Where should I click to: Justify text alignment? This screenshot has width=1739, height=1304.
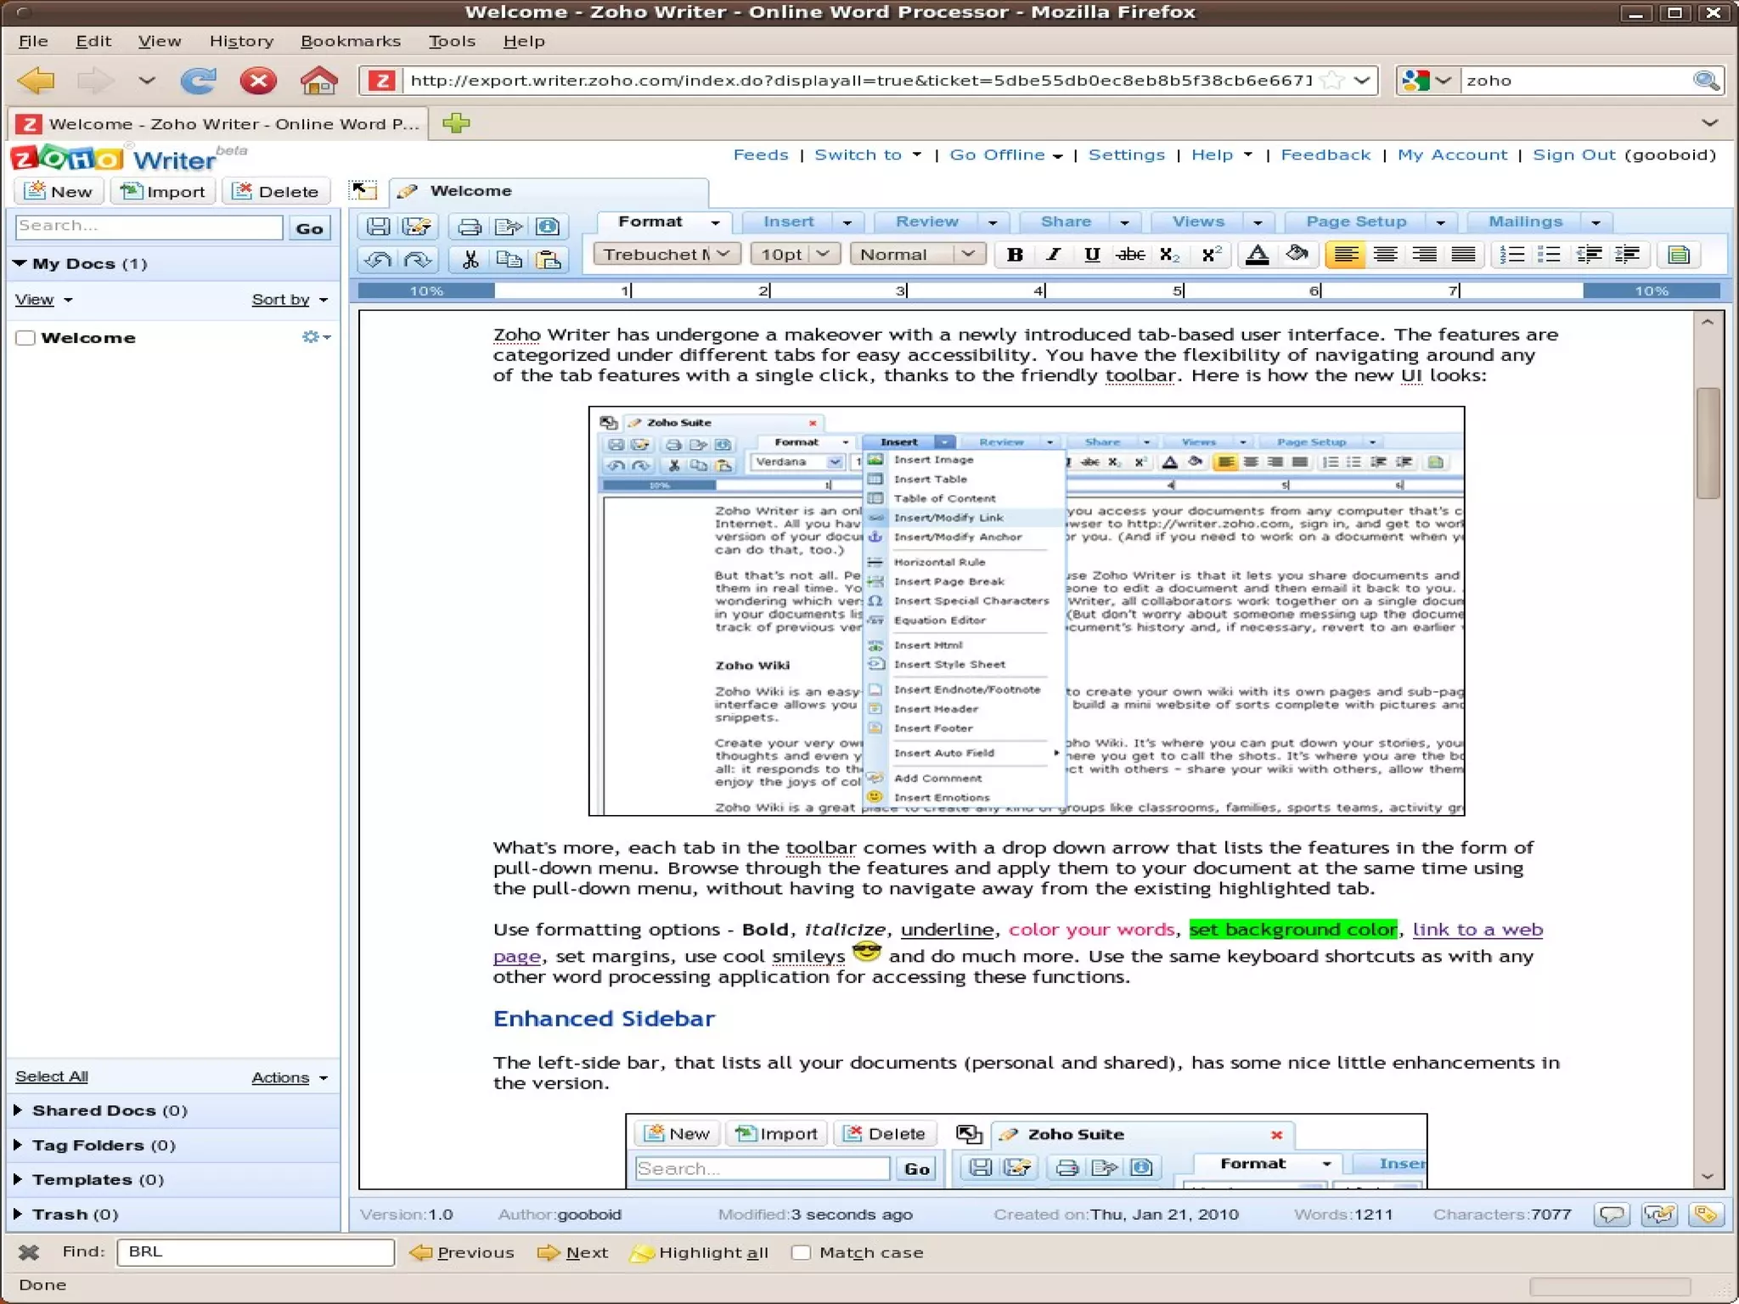(x=1463, y=255)
